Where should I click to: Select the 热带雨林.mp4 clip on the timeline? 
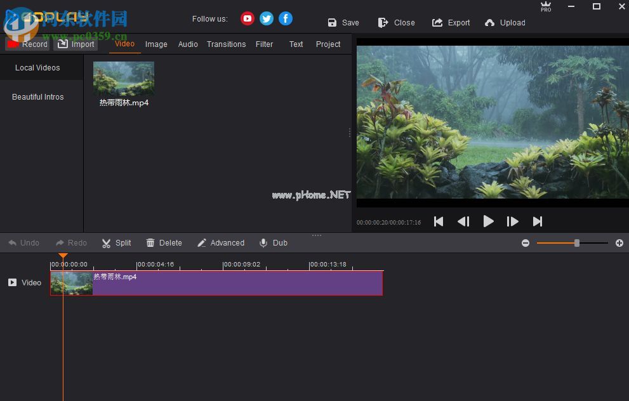(x=216, y=283)
